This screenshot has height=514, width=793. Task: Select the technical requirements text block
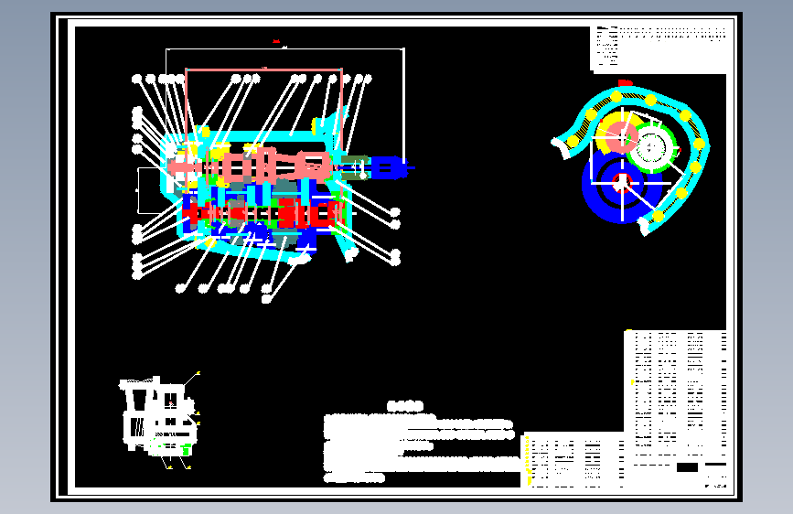click(x=423, y=443)
